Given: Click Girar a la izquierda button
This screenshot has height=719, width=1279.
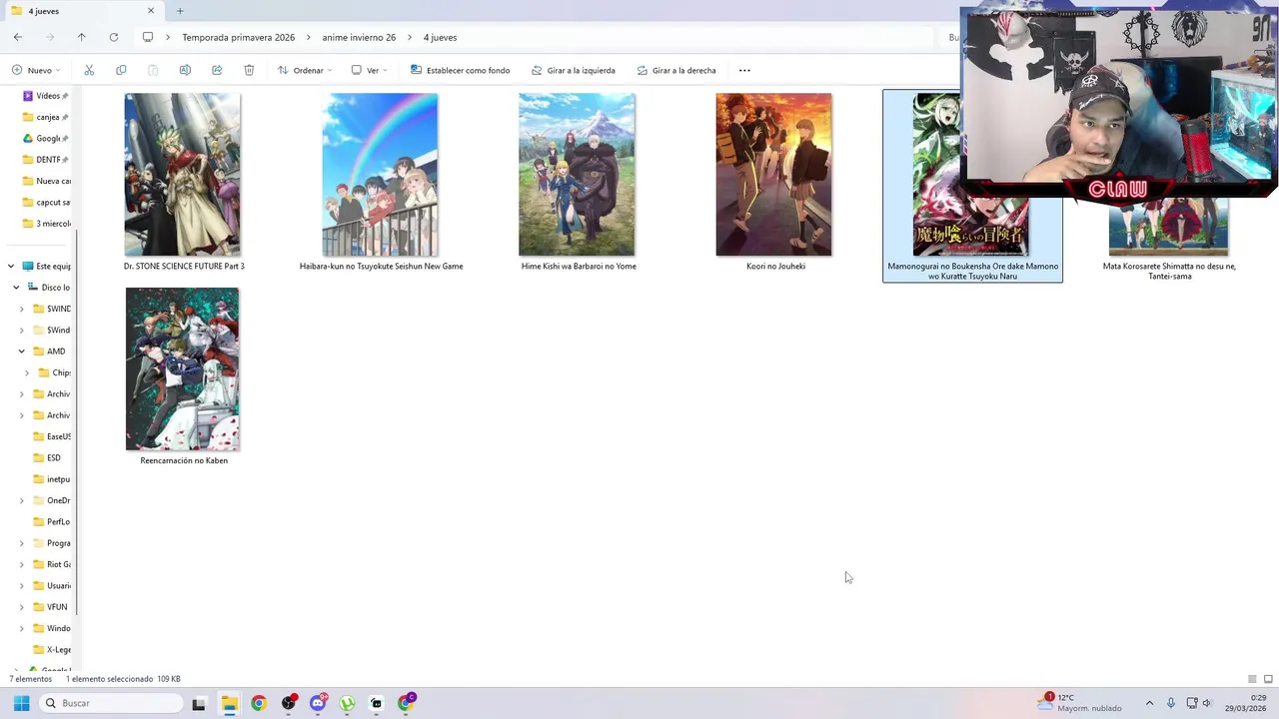Looking at the screenshot, I should [573, 70].
